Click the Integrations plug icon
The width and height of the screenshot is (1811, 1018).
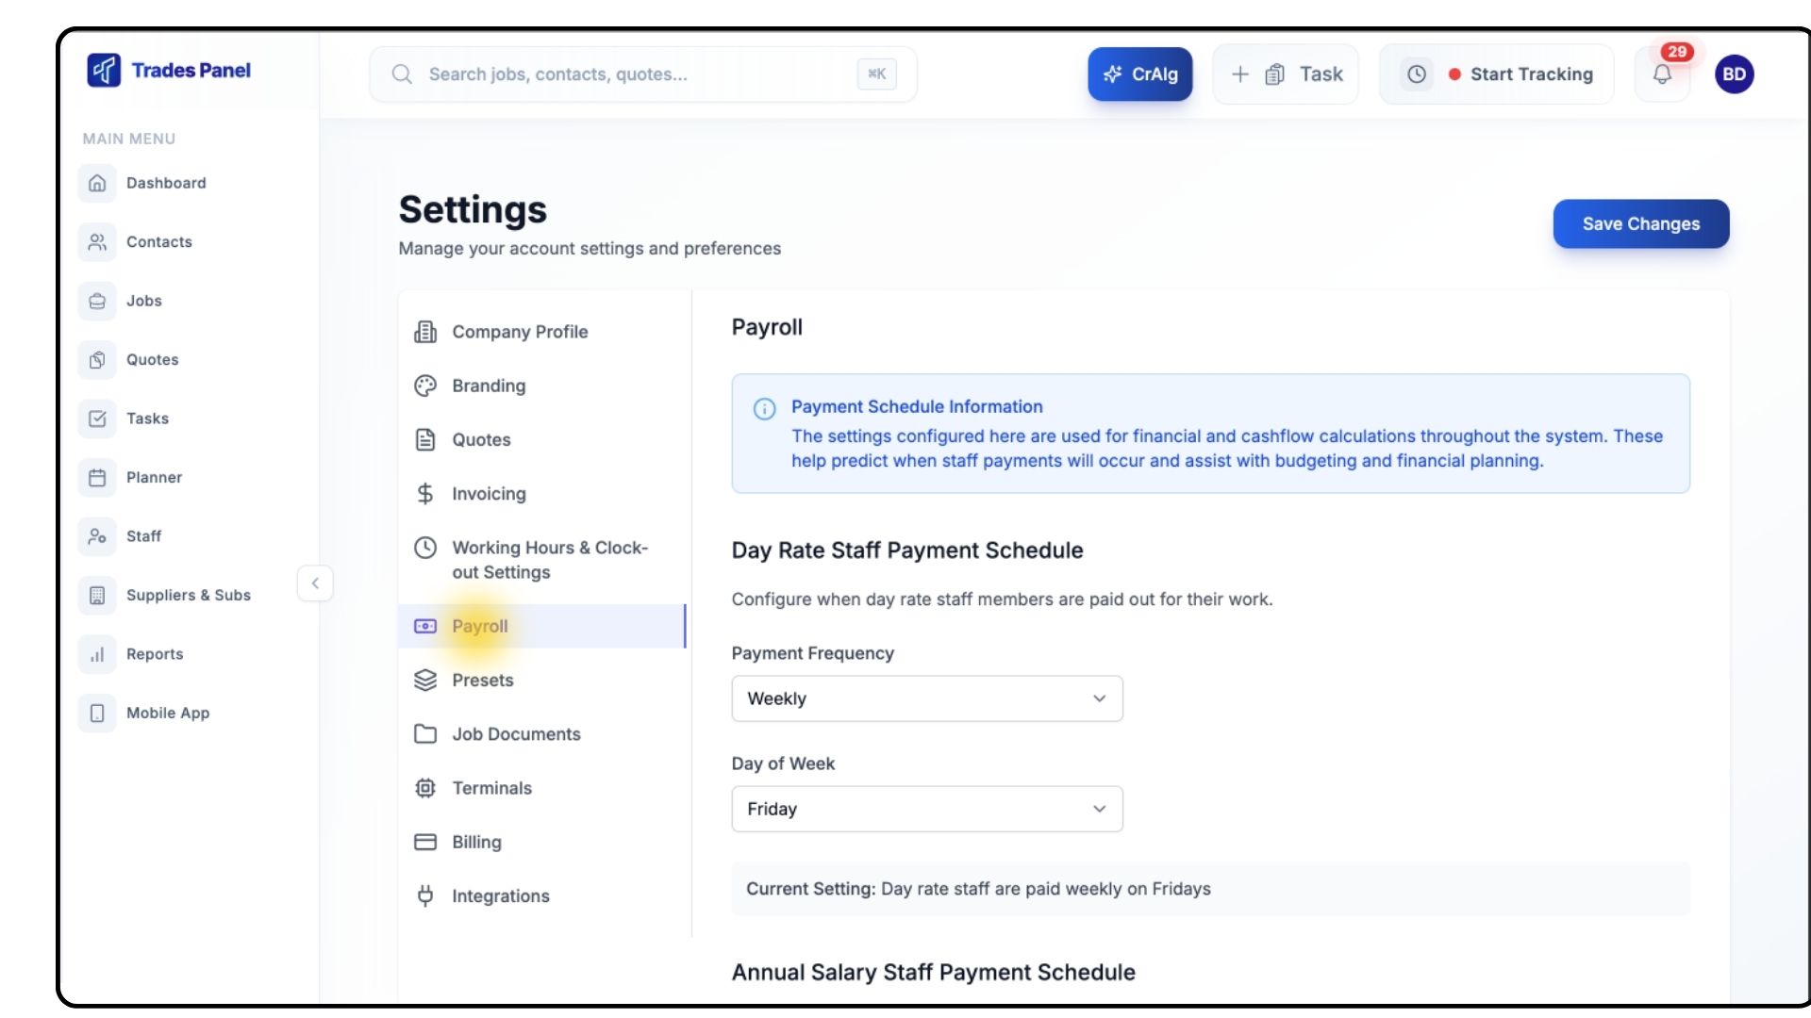tap(425, 895)
